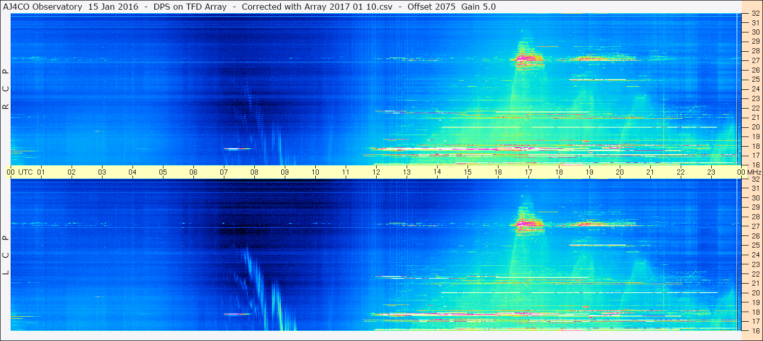Click the LCP vertical label of lower spectrogram
763x341 pixels.
6,255
